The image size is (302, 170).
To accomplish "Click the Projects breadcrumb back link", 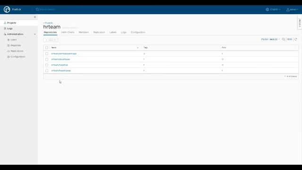I will pyautogui.click(x=48, y=23).
